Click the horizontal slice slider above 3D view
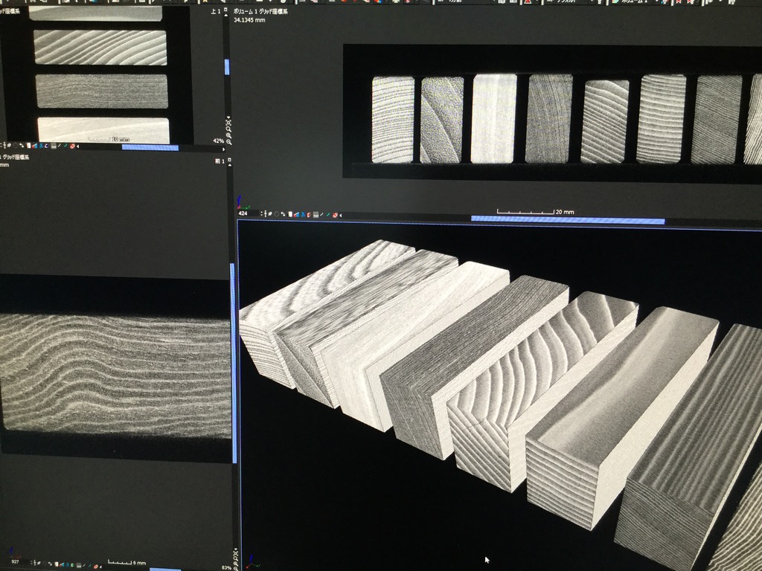This screenshot has height=571, width=762. pos(567,219)
